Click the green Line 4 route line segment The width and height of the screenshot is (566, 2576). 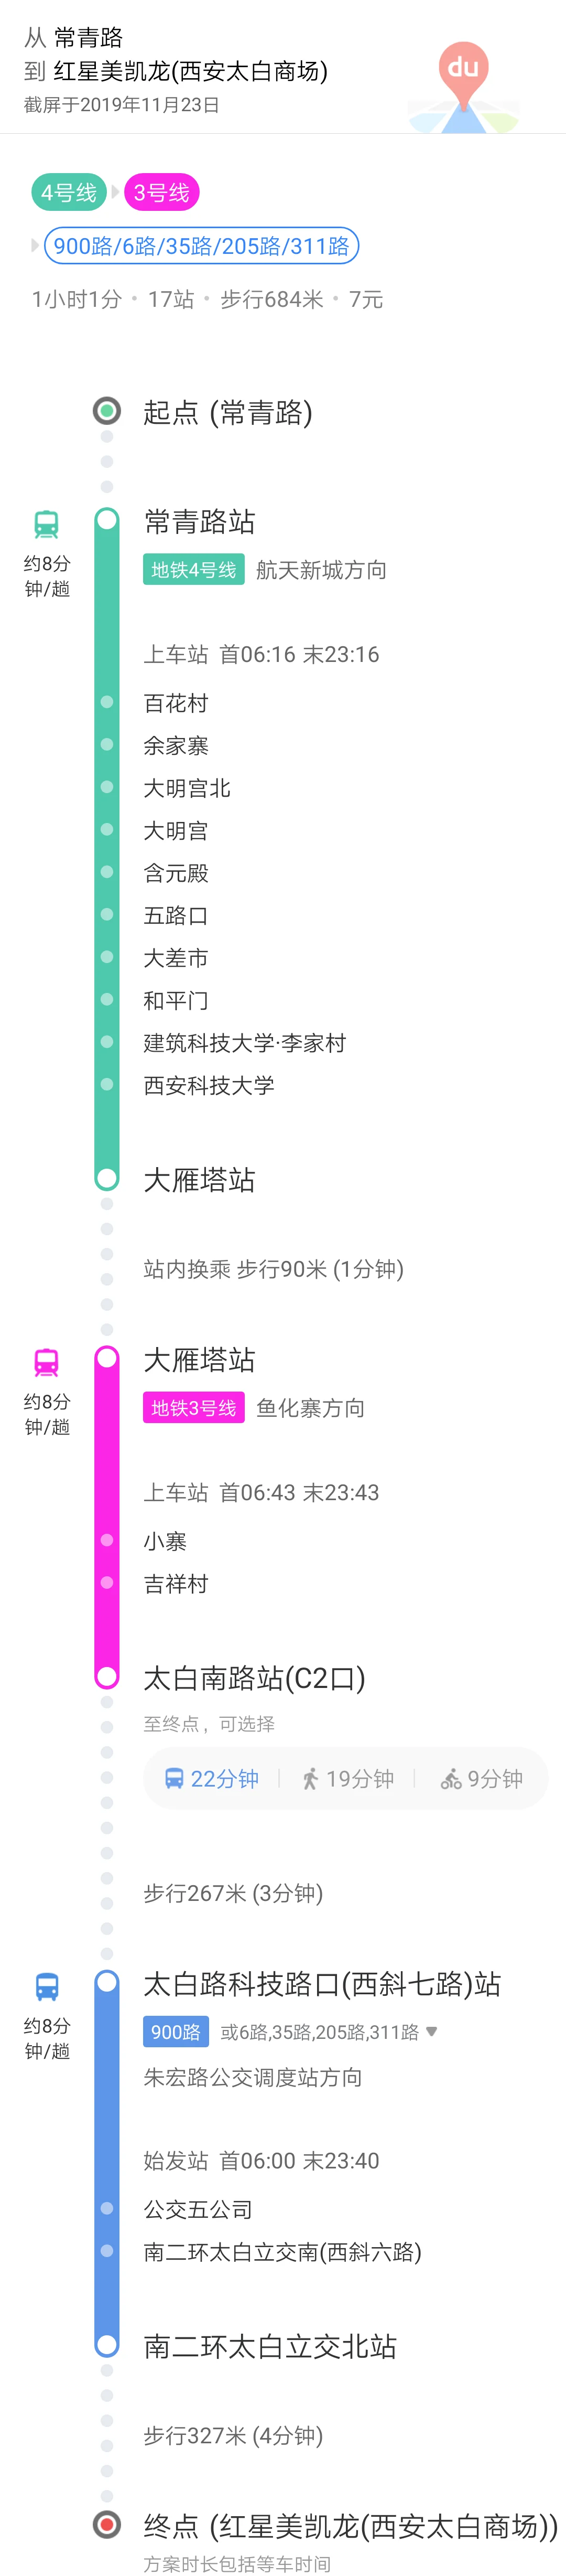pos(107,850)
